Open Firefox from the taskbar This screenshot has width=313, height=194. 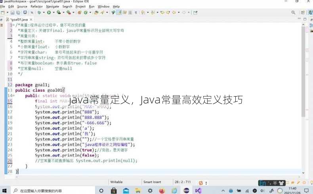click(x=162, y=191)
